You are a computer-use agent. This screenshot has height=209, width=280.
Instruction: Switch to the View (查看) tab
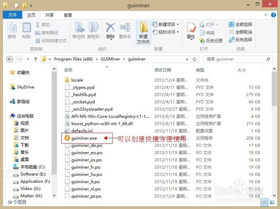point(68,15)
